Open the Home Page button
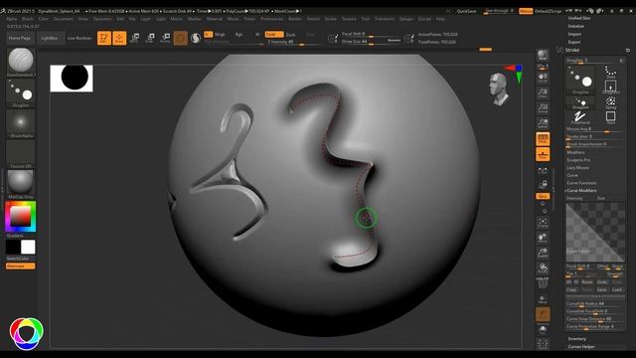 (20, 38)
